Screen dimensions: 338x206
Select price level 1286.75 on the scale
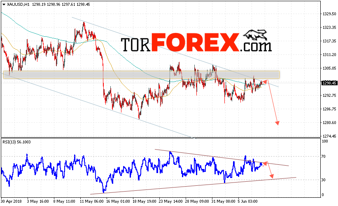point(329,109)
